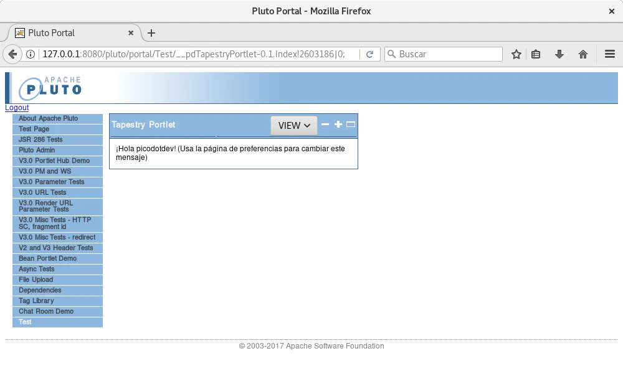Viewport: 623px width, 366px height.
Task: Open the Chat Room Demo page
Action: click(46, 311)
